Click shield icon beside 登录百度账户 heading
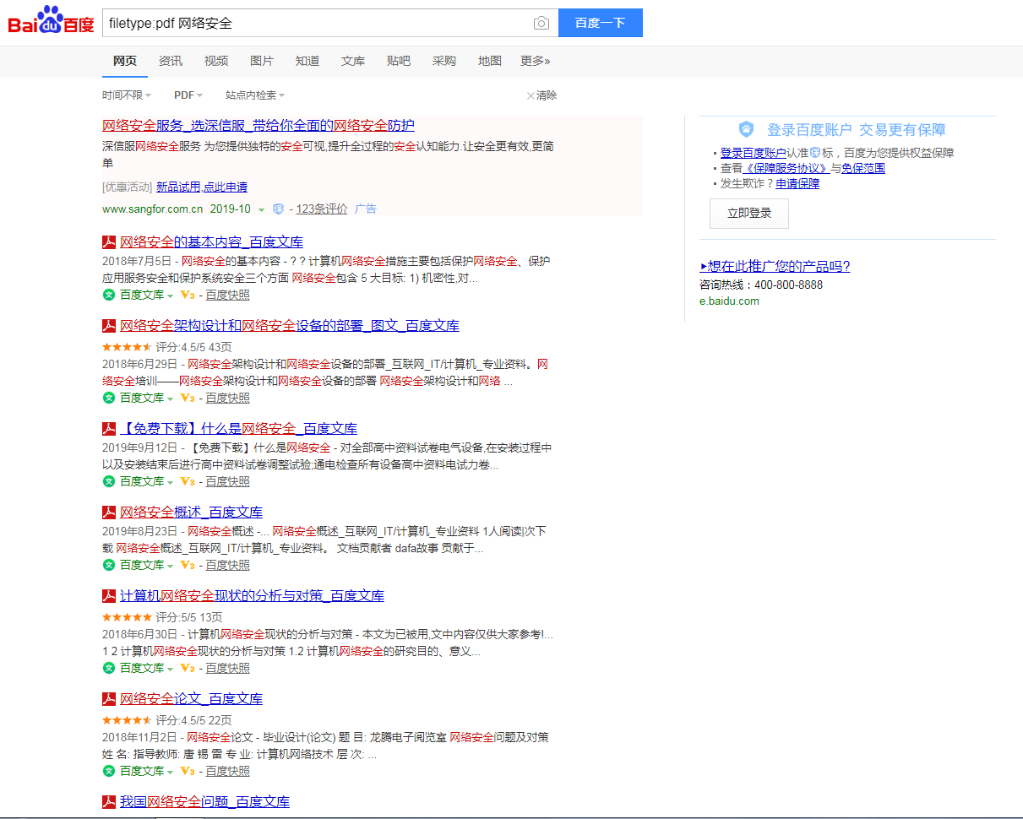 tap(746, 129)
